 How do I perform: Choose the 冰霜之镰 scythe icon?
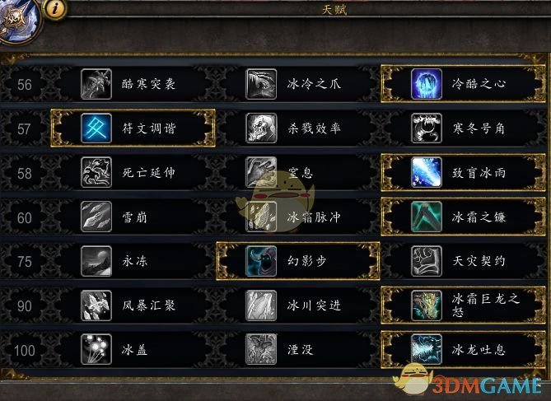[427, 217]
